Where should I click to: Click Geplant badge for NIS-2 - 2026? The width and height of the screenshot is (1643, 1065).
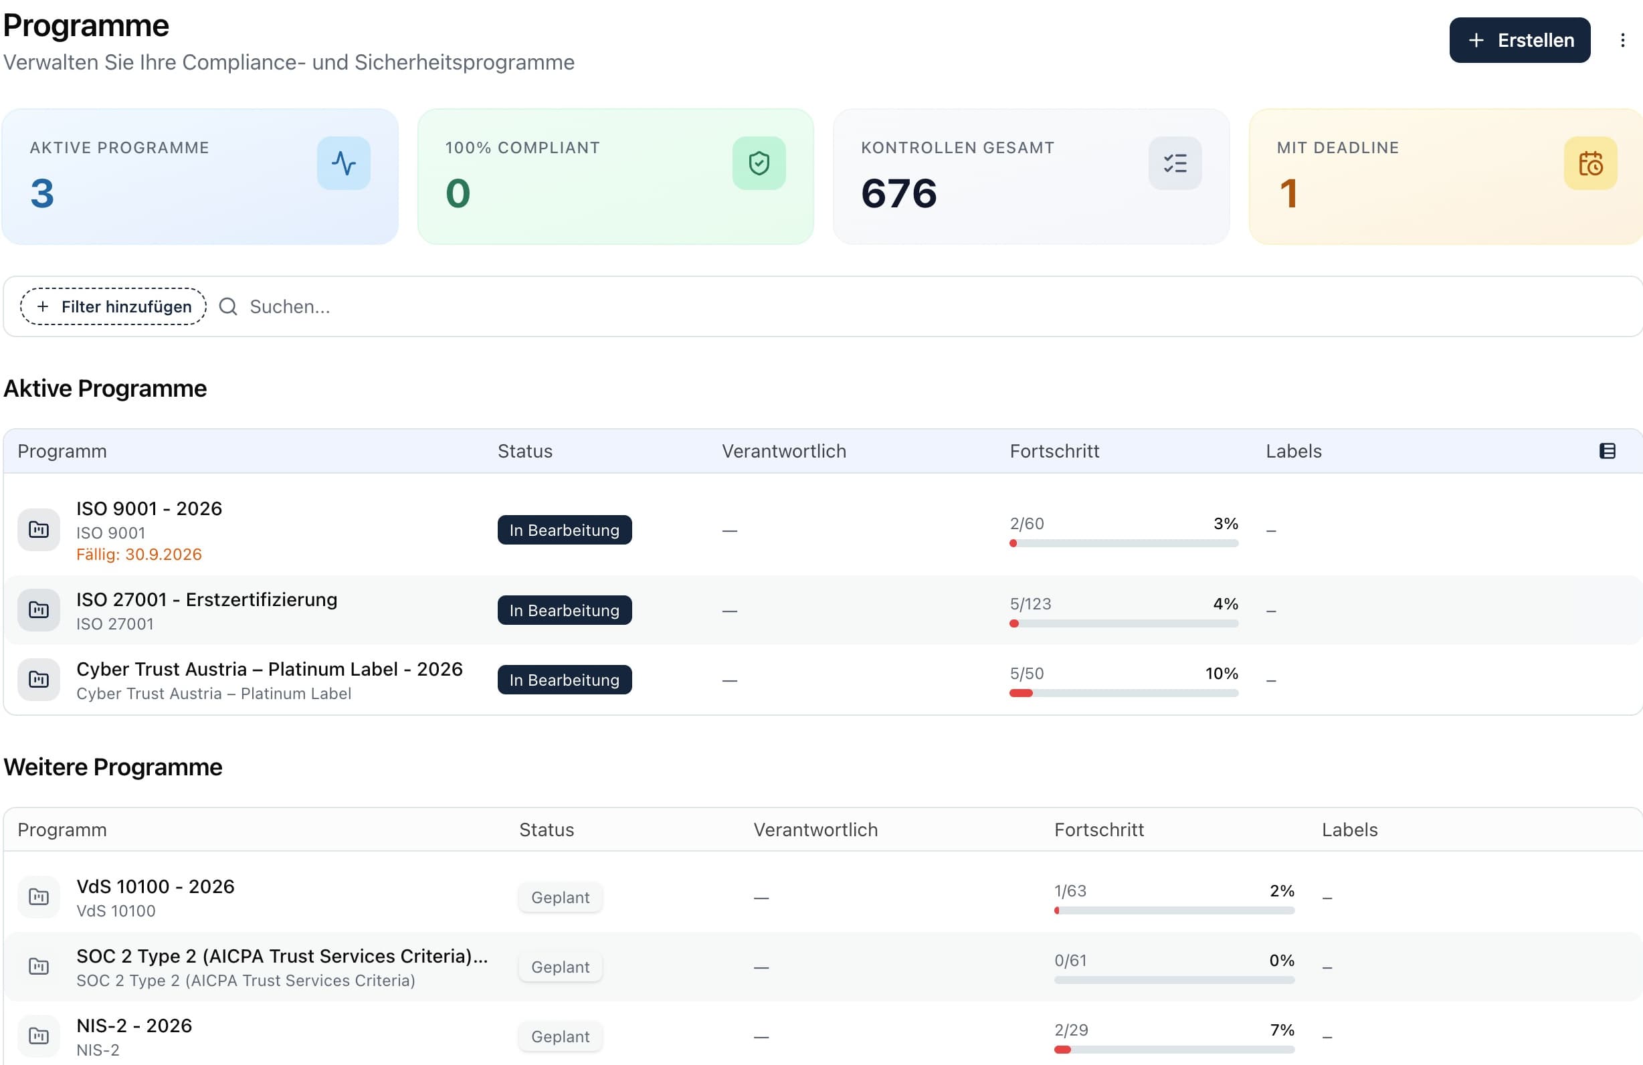560,1037
